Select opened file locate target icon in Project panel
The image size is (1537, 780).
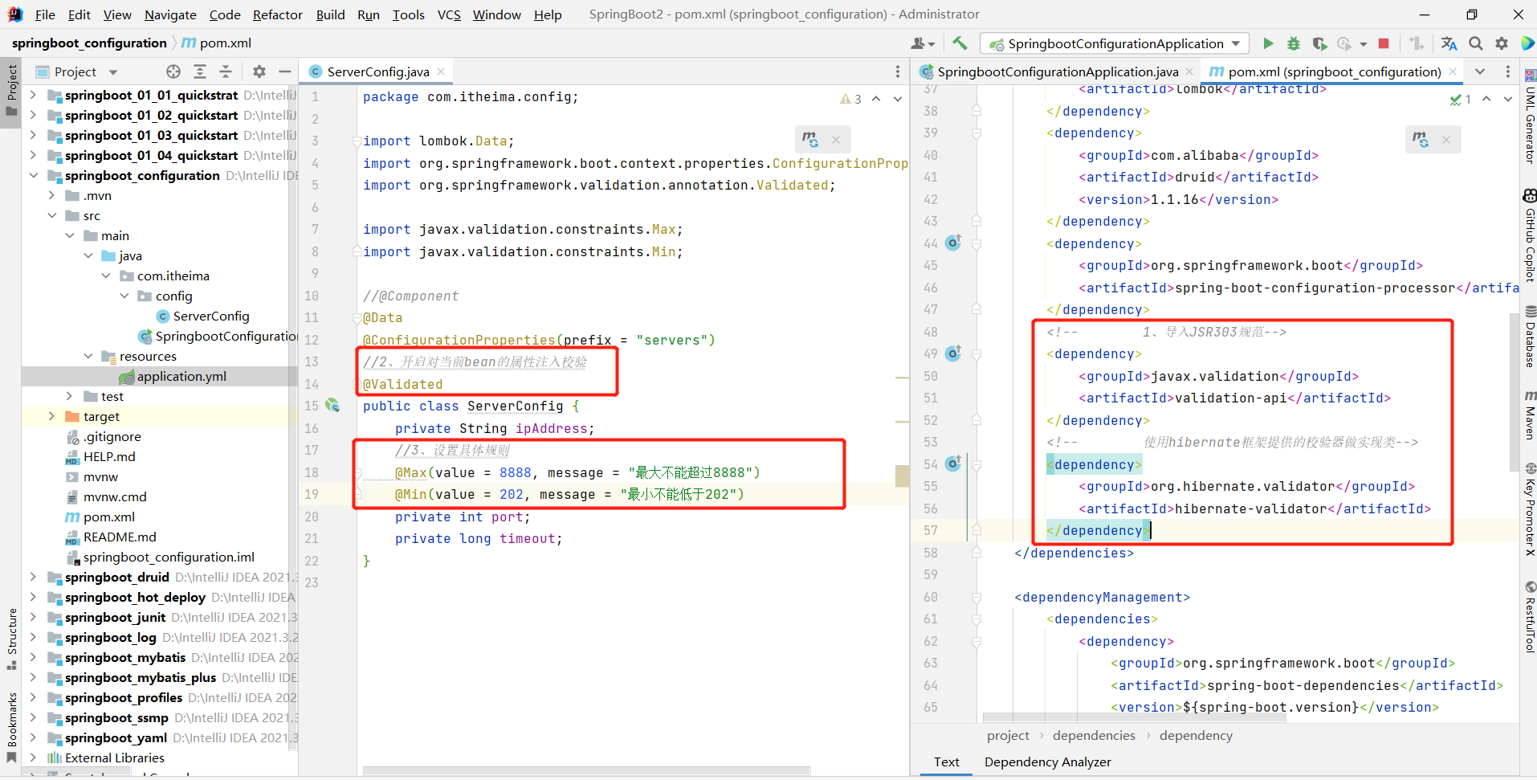click(x=173, y=71)
